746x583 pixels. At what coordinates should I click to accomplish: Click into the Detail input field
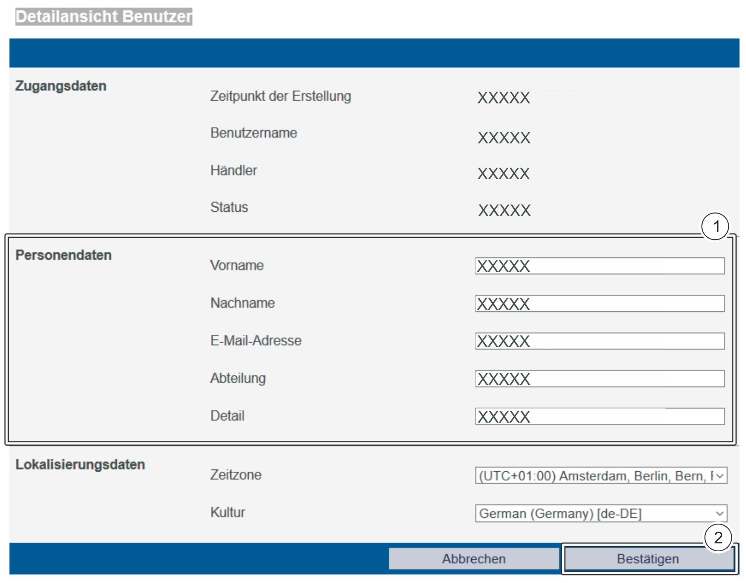[599, 417]
